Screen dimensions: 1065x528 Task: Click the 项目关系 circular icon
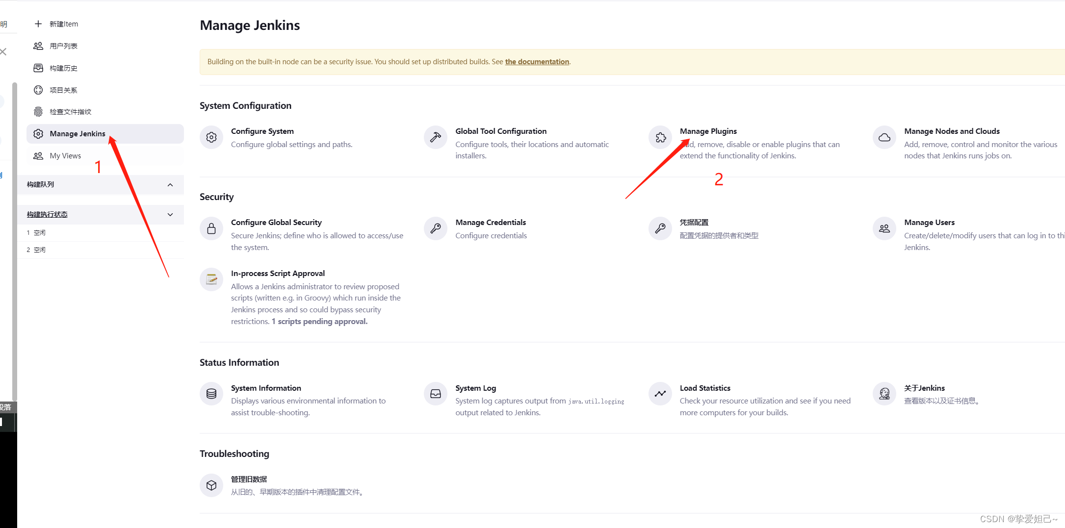click(38, 90)
